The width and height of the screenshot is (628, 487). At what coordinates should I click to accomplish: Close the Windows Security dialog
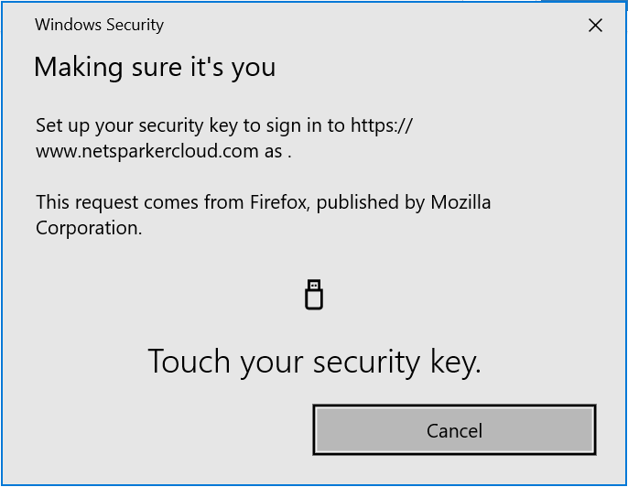click(x=595, y=26)
